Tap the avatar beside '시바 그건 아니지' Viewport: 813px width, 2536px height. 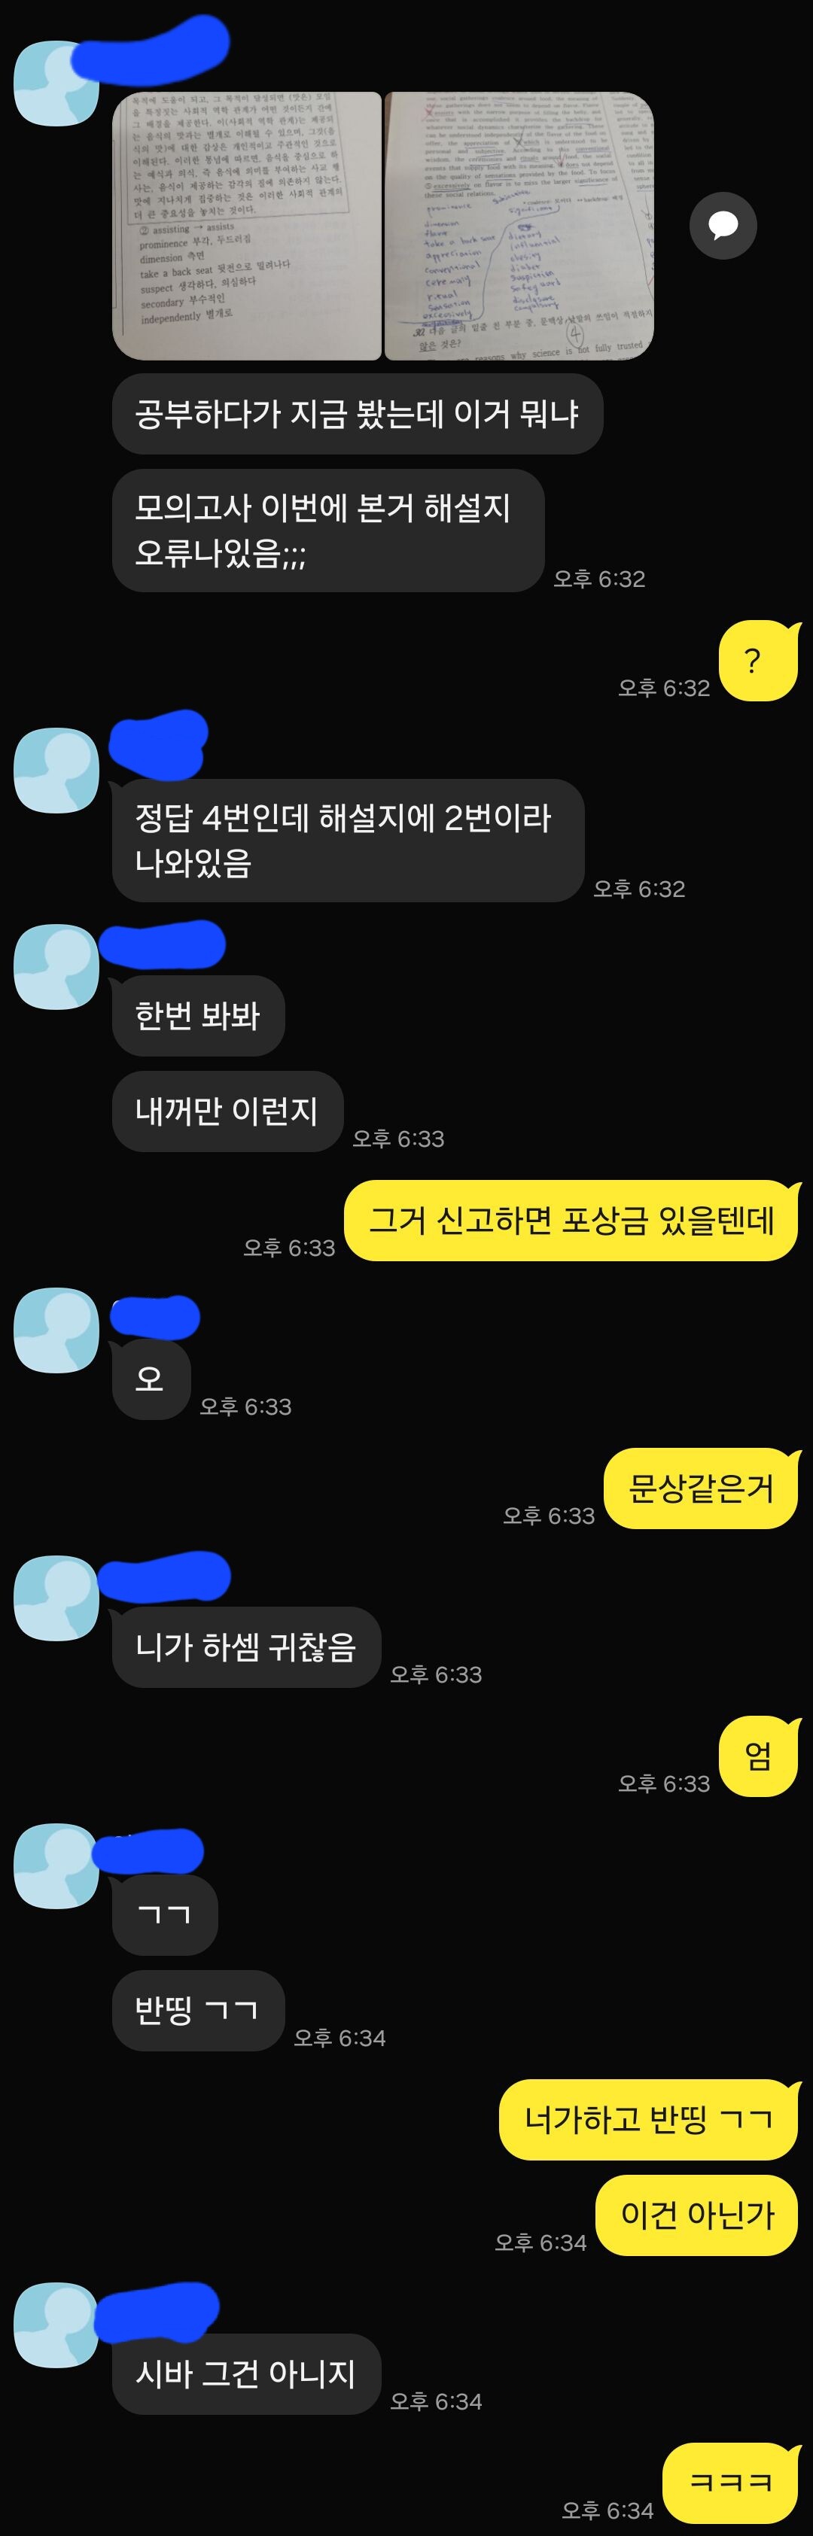(56, 2325)
